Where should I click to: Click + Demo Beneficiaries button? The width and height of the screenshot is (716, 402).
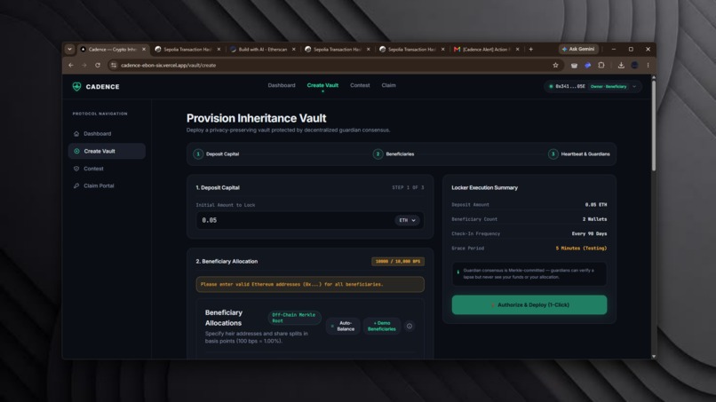(x=382, y=326)
